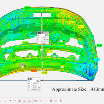Select the +0.01 deviation label
104x104 pixels.
pos(62,43)
